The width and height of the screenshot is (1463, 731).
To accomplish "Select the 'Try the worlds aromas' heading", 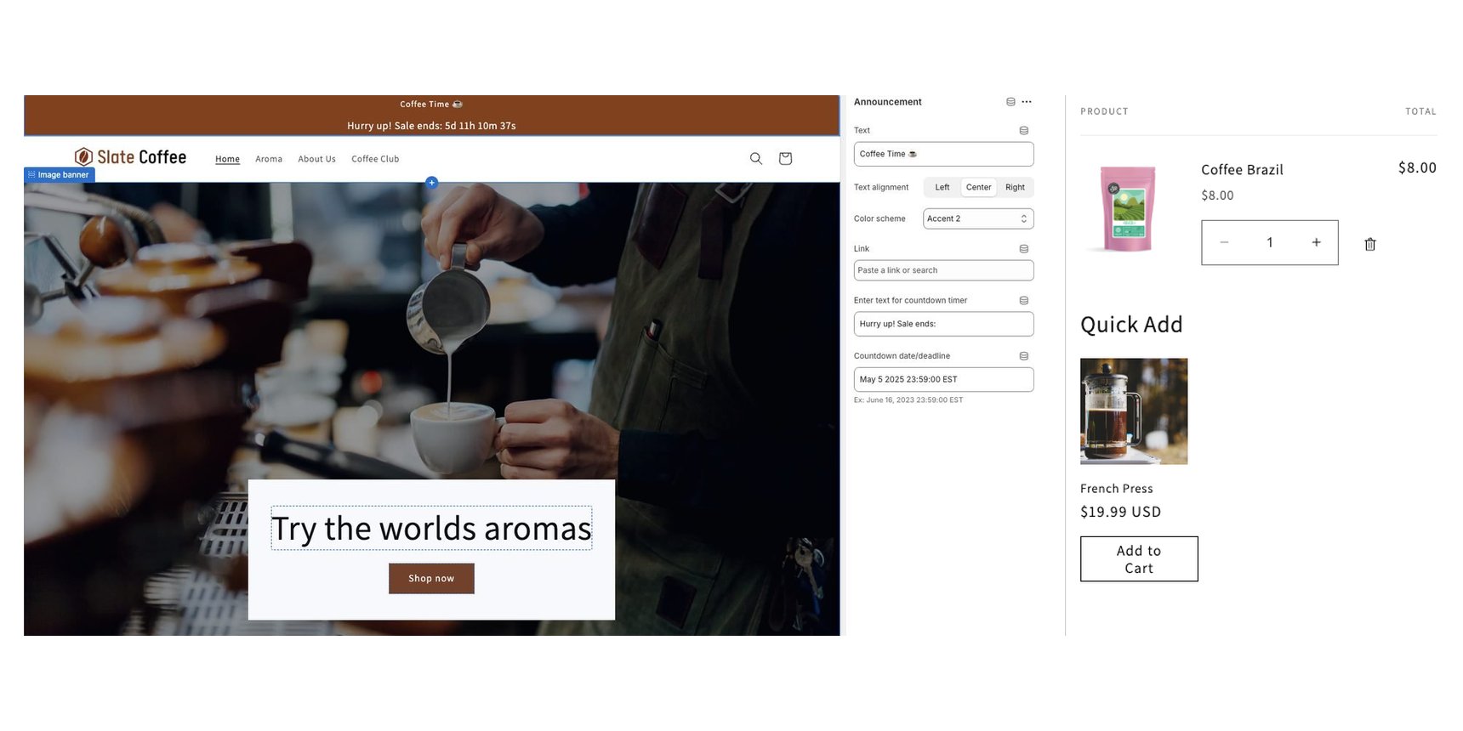I will pos(431,528).
